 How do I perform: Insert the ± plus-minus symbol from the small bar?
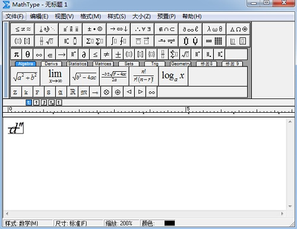coord(118,54)
